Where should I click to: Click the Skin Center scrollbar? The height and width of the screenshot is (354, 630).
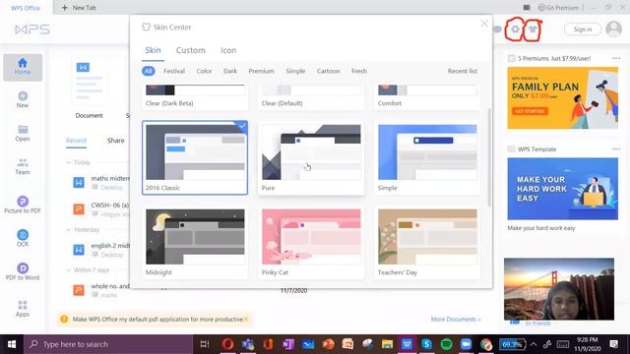pyautogui.click(x=489, y=157)
